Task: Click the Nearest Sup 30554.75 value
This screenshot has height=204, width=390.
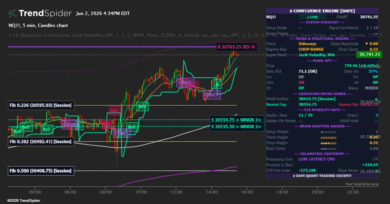Action: point(307,104)
